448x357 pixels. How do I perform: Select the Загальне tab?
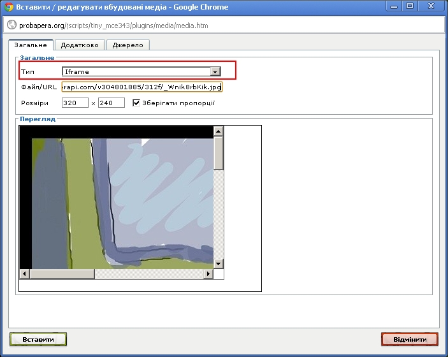[30, 45]
